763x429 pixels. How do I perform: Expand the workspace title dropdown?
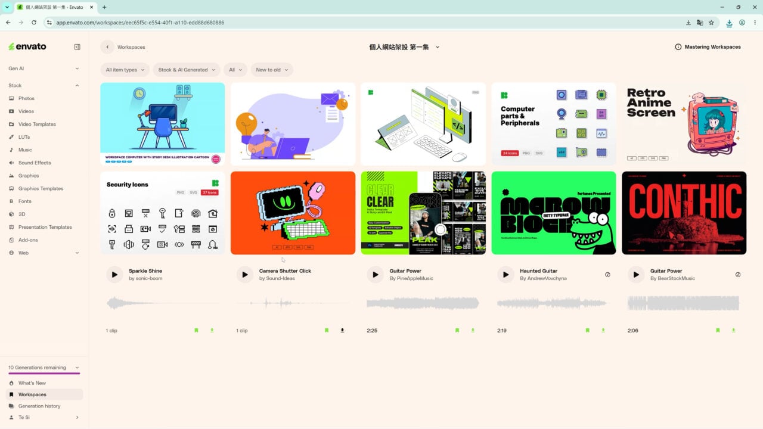438,47
